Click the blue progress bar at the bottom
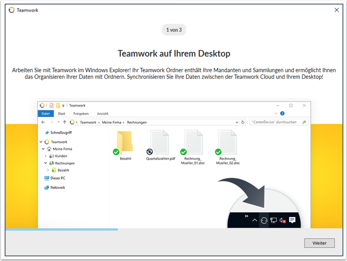Screen dimensions: 347x261 point(62,229)
